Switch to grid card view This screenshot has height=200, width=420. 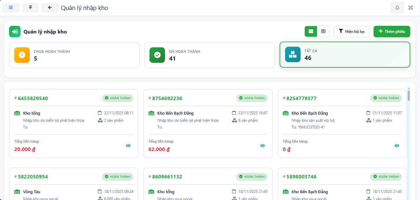coord(311,32)
